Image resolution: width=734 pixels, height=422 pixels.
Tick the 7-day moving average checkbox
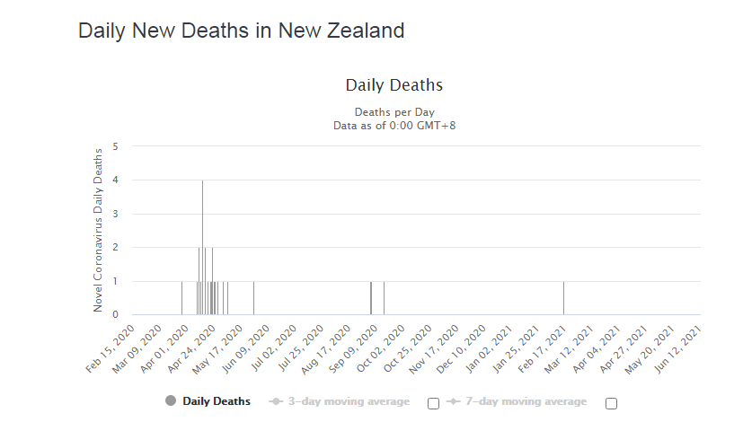click(x=611, y=403)
